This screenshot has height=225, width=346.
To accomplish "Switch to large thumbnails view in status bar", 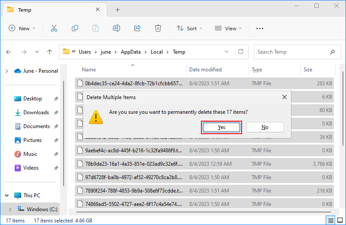I will point(340,220).
